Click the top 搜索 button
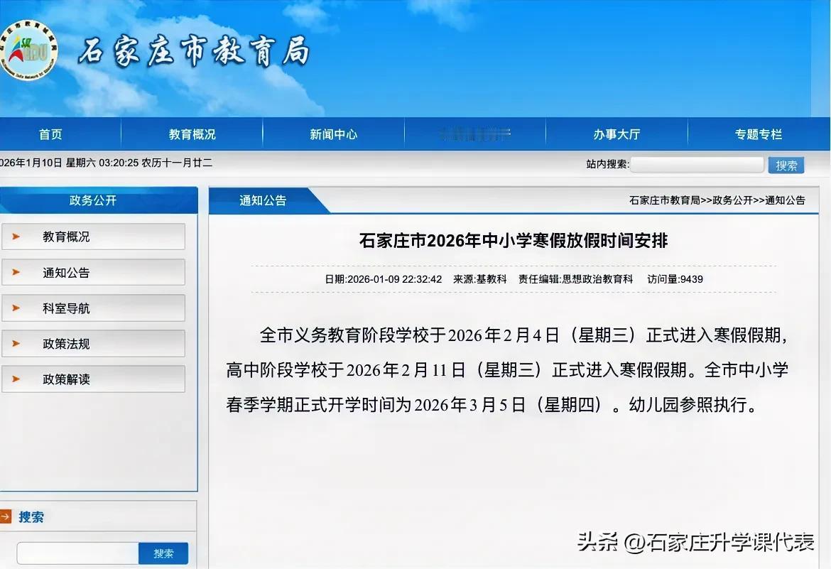 point(786,164)
